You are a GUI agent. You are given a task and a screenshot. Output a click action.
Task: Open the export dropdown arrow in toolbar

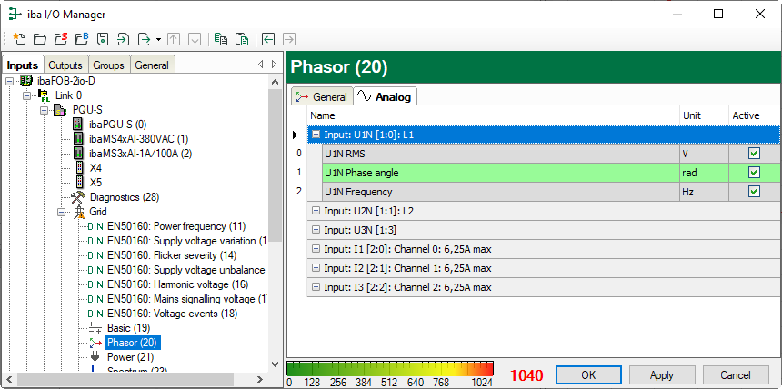point(158,39)
